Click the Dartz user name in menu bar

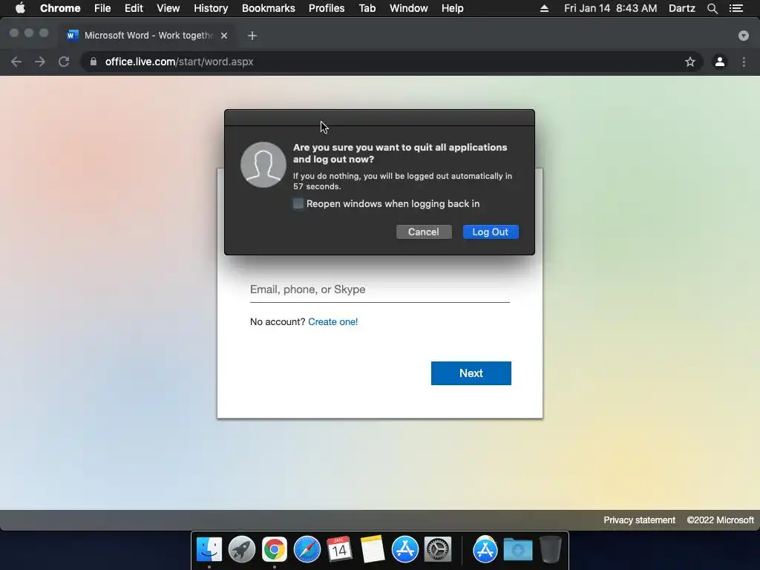coord(682,8)
